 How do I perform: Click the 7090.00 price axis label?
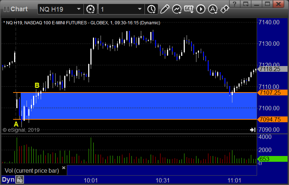(269, 129)
